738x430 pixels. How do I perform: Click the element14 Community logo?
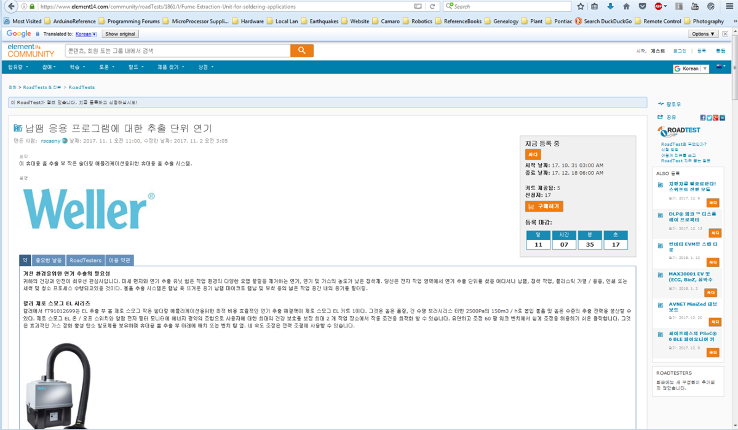point(31,50)
